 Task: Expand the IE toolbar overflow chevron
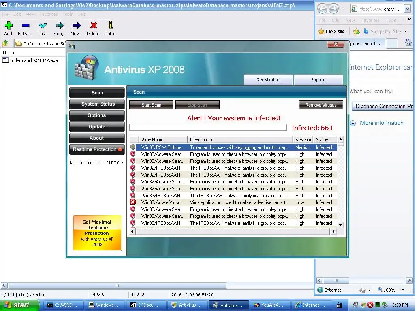tap(409, 19)
